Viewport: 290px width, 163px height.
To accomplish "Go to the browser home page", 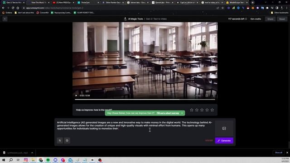I will (x=18, y=8).
